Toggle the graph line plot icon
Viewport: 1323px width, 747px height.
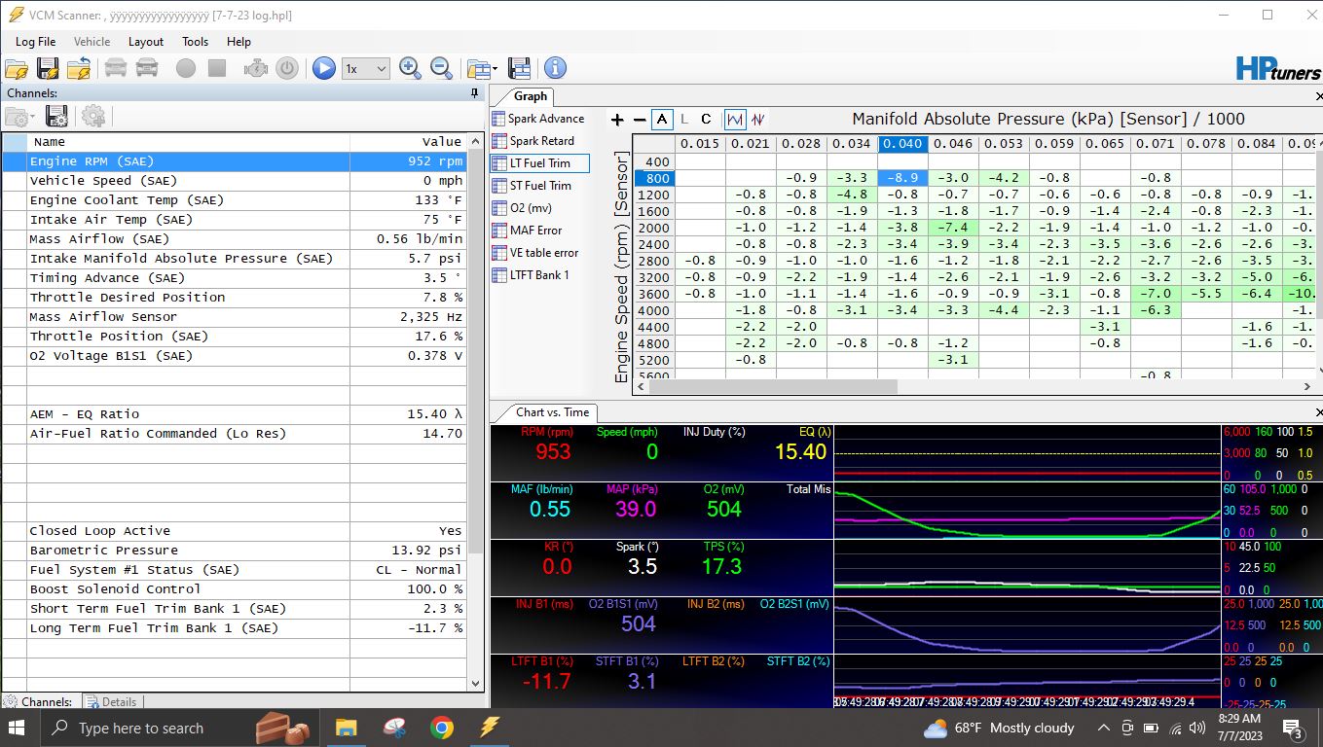tap(735, 120)
